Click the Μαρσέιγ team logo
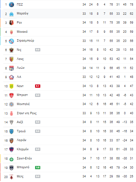The image size is (136, 182). coord(11,14)
